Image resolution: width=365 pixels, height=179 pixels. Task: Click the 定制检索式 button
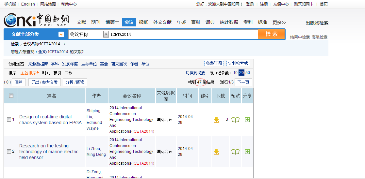click(x=238, y=63)
